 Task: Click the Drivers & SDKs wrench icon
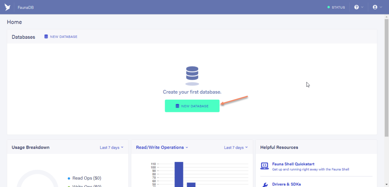click(x=265, y=185)
